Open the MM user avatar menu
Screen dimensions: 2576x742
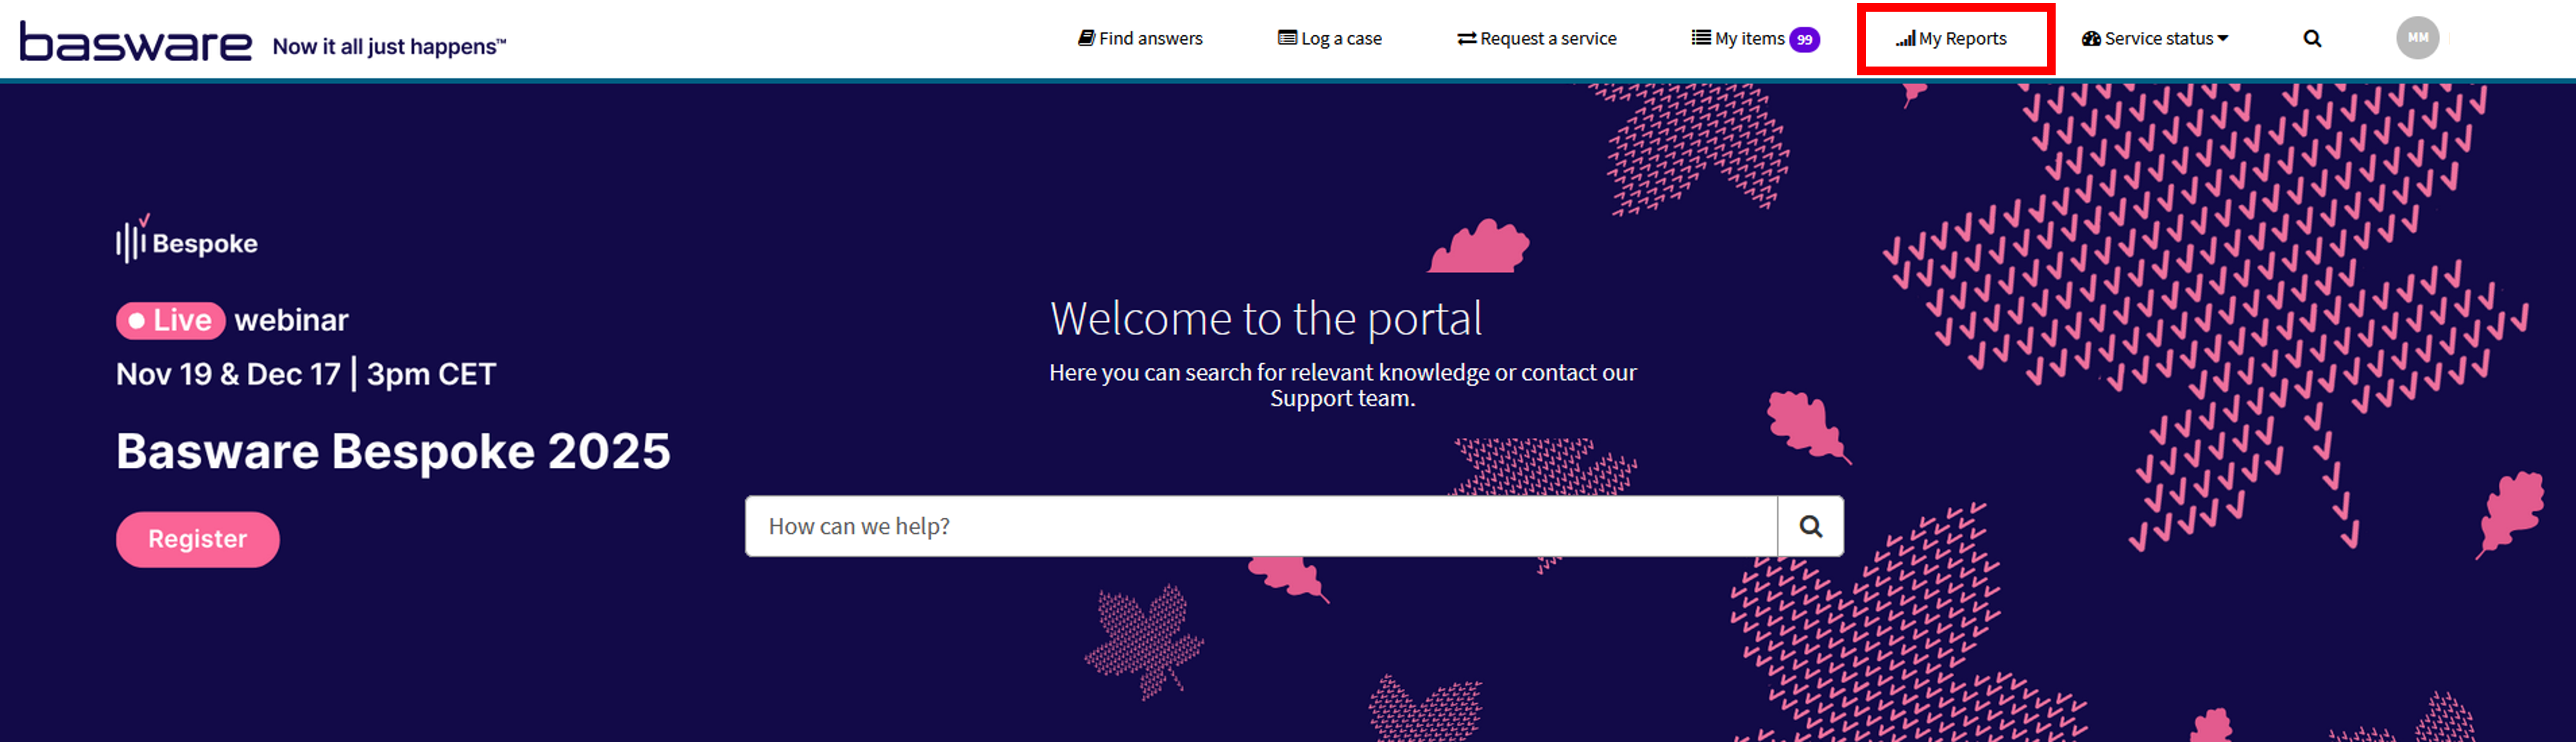tap(2417, 38)
